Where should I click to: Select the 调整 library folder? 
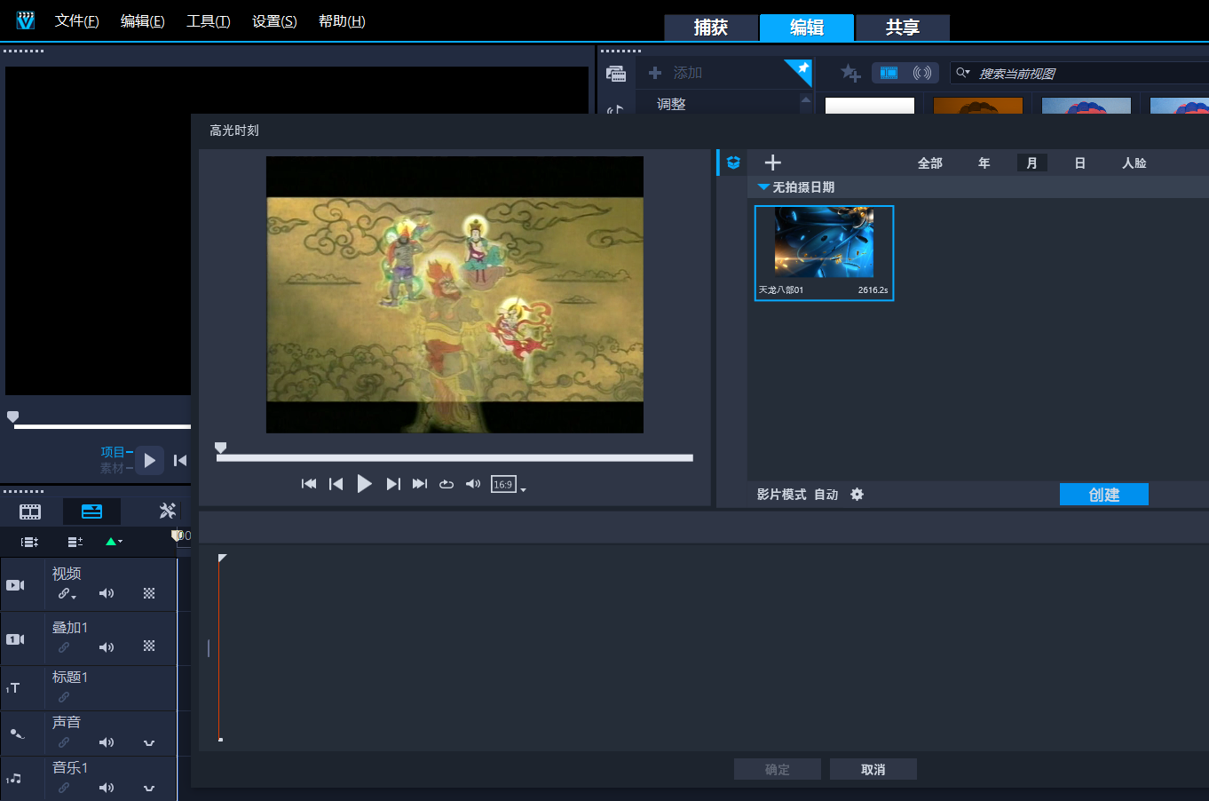click(x=671, y=104)
